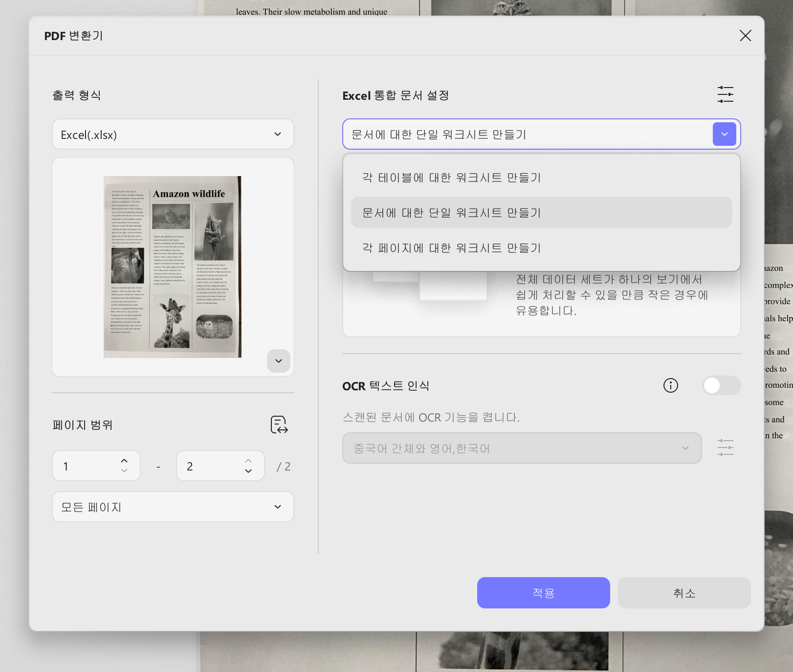Viewport: 793px width, 672px height.
Task: Click the 취소 button
Action: pyautogui.click(x=684, y=593)
